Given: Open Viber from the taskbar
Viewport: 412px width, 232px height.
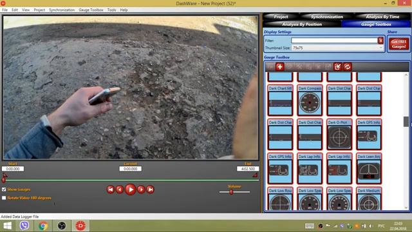Looking at the screenshot, I should pos(24,226).
